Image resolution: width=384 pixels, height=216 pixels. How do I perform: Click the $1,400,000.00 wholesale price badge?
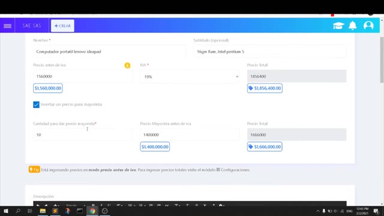(x=155, y=146)
